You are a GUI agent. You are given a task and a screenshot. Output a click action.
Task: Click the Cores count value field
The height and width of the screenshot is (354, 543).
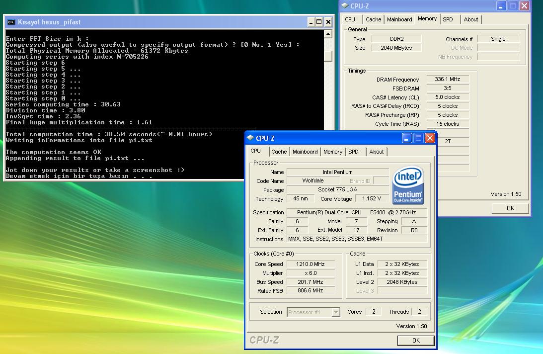[373, 312]
